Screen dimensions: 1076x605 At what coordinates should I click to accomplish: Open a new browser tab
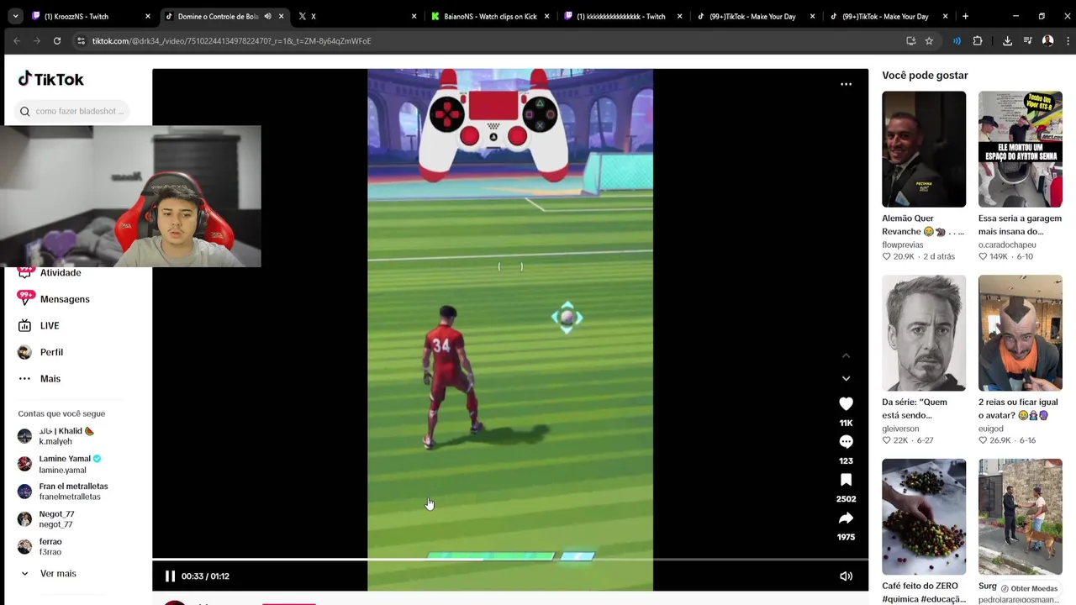coord(965,16)
